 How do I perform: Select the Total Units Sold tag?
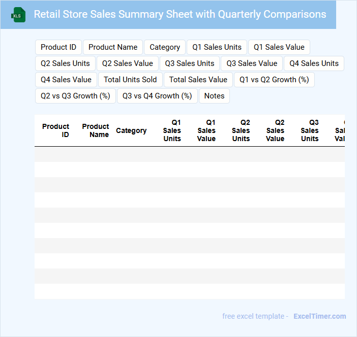130,80
